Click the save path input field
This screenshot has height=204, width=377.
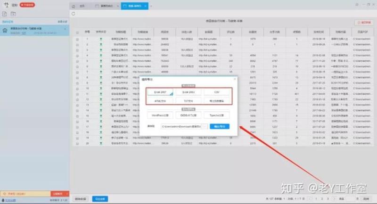[180, 126]
